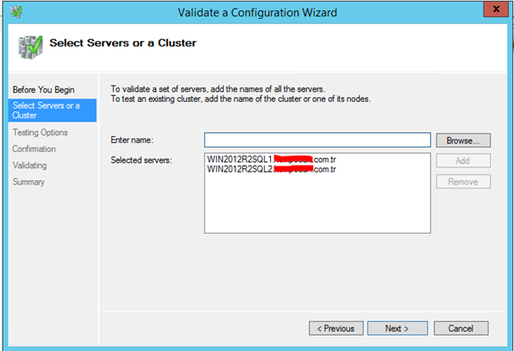
Task: Click the Remove button
Action: pyautogui.click(x=463, y=181)
